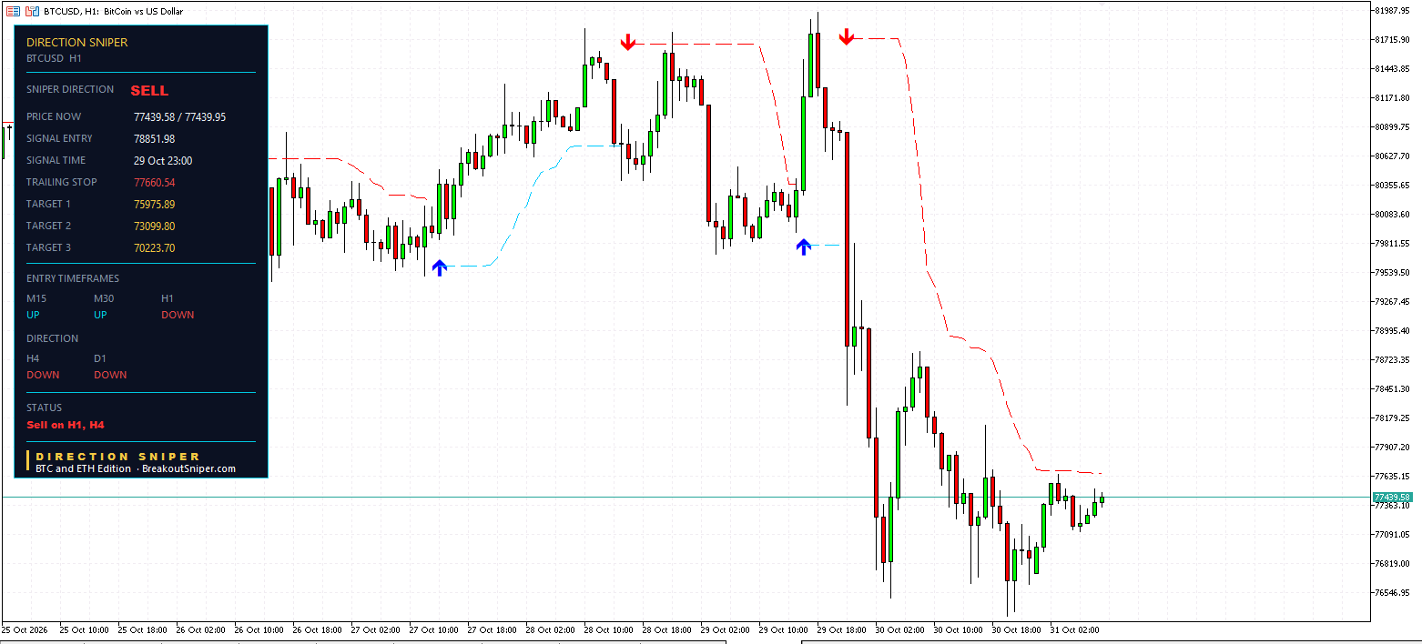Select the Target 2 value 73099.80

point(154,226)
